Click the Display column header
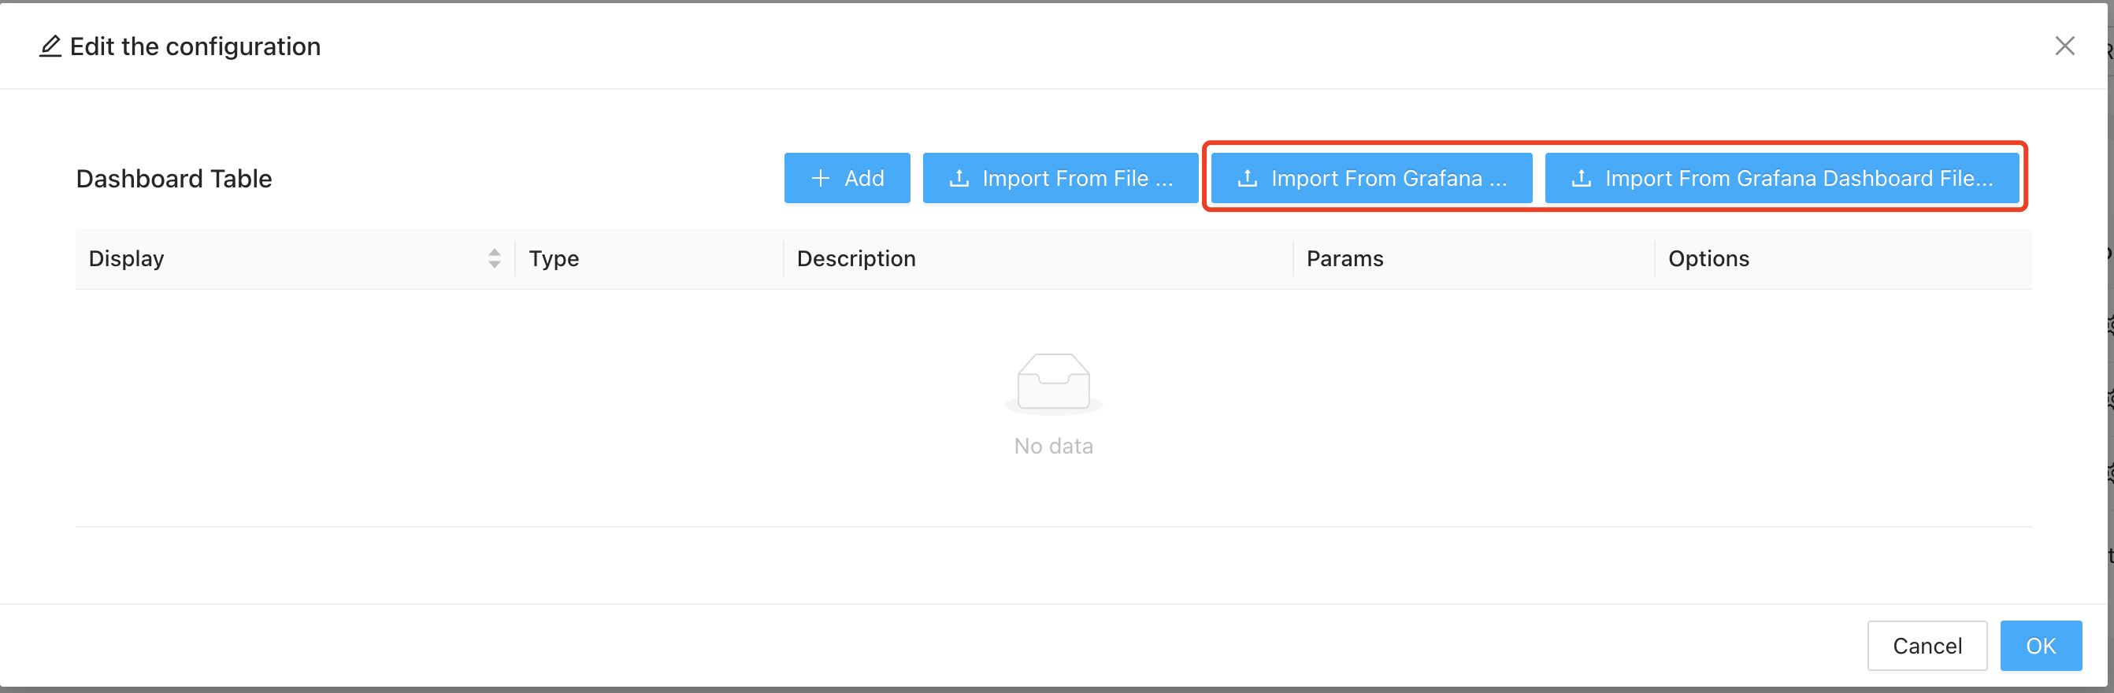 tap(126, 259)
